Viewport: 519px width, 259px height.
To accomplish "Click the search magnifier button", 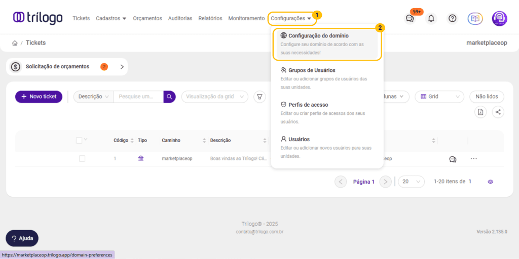I will pyautogui.click(x=169, y=97).
